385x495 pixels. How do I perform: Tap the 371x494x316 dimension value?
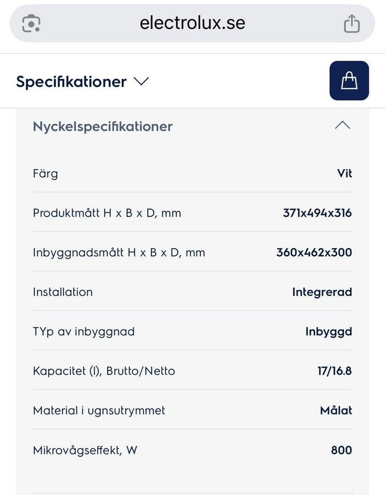(317, 213)
